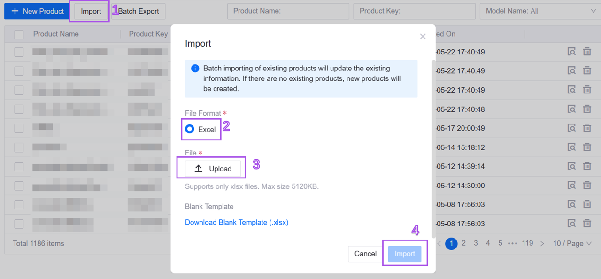Click the delete trash icon on the first product row
601x279 pixels.
587,51
